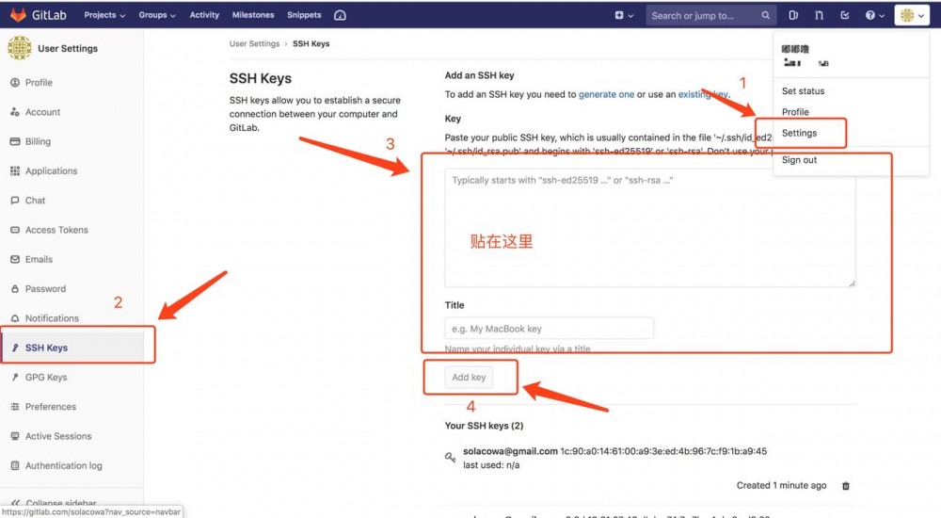Choose Settings in user dropdown menu

[x=799, y=133]
